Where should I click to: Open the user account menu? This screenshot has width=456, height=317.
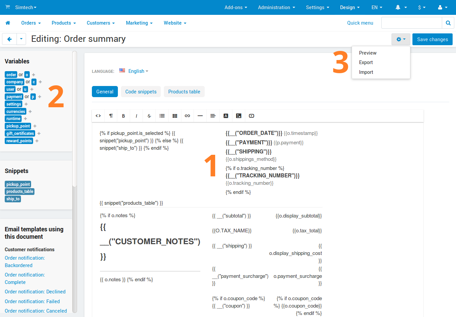pyautogui.click(x=442, y=7)
